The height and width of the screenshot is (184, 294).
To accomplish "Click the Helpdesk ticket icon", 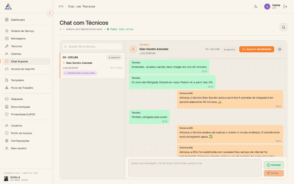I will point(7,99).
